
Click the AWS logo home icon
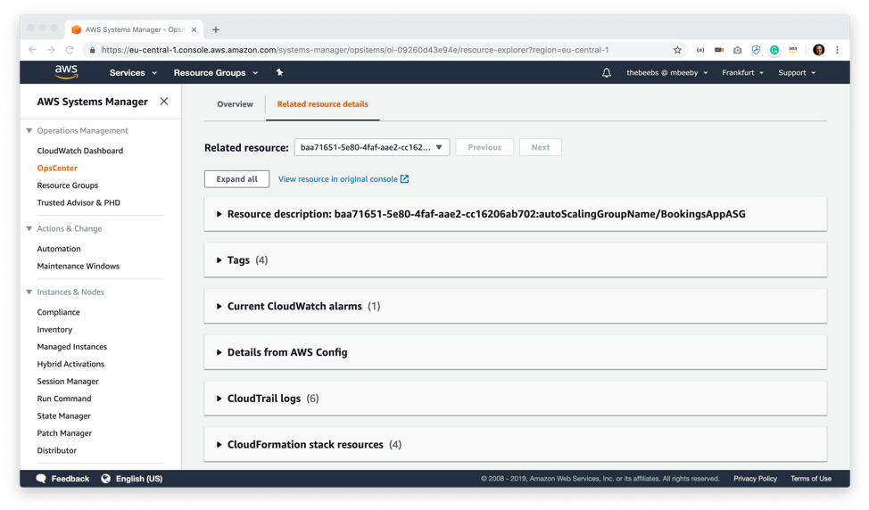click(x=66, y=72)
